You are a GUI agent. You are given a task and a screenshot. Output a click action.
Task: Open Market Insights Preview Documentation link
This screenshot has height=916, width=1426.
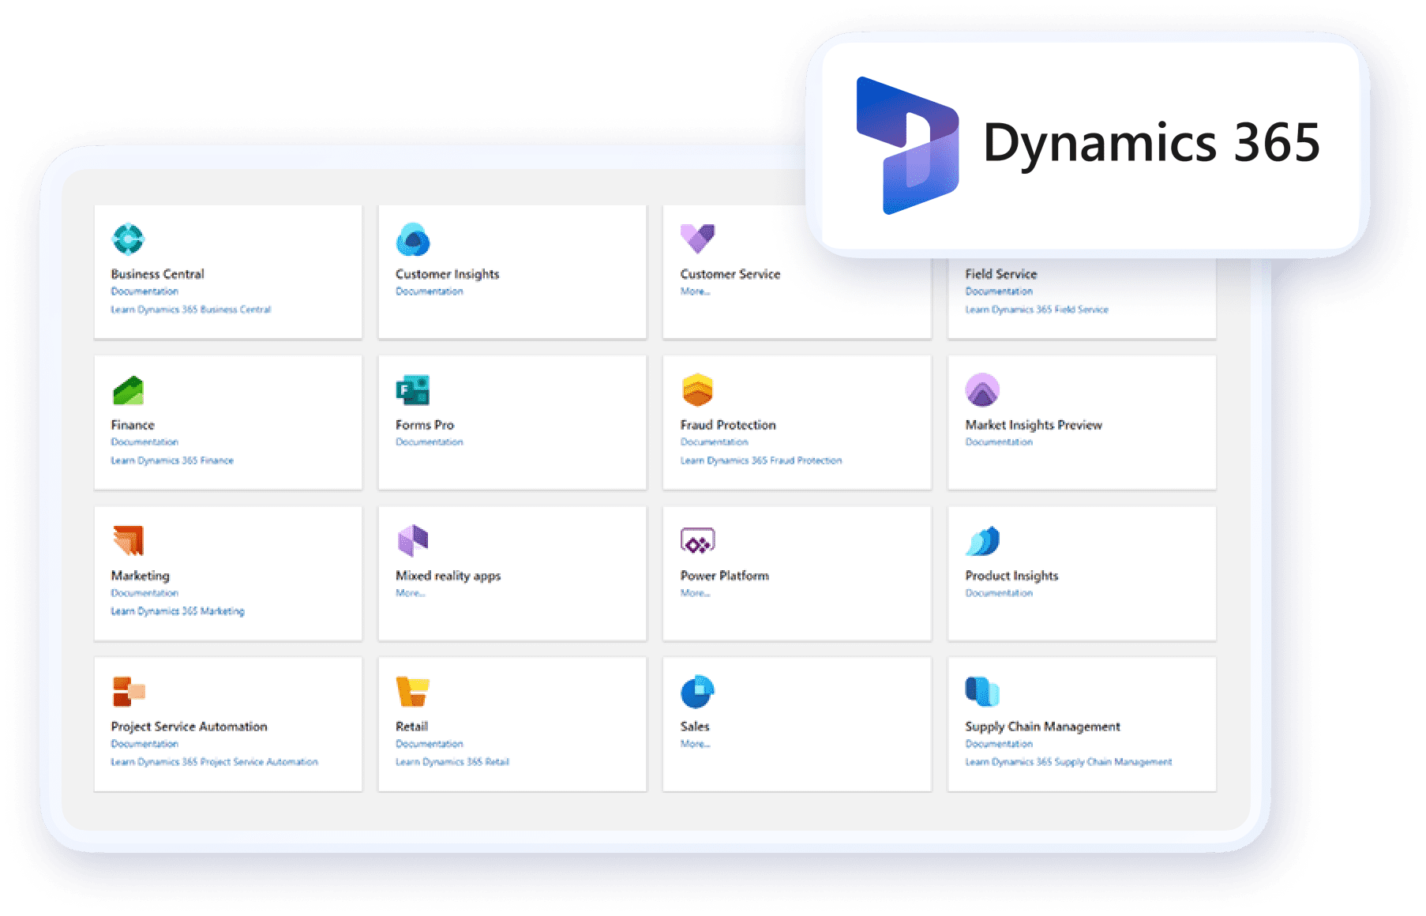point(999,442)
